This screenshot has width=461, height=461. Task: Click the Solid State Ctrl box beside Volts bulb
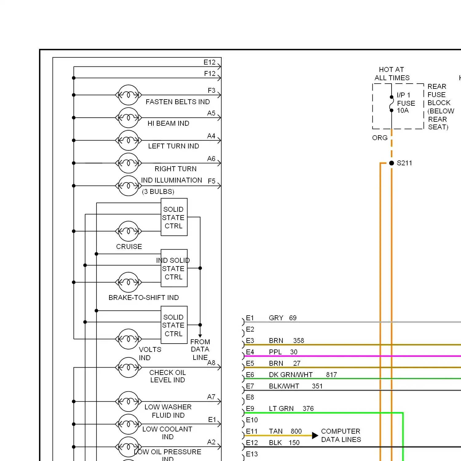point(174,325)
